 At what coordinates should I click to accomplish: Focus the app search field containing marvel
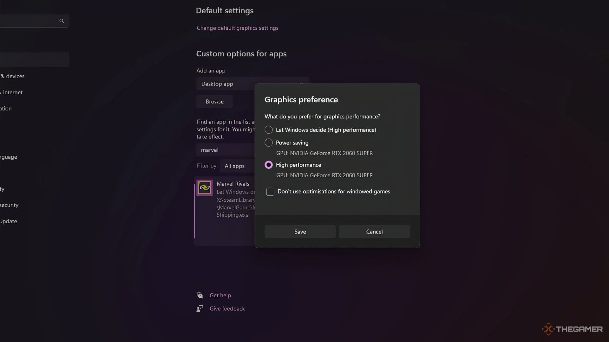pyautogui.click(x=226, y=150)
